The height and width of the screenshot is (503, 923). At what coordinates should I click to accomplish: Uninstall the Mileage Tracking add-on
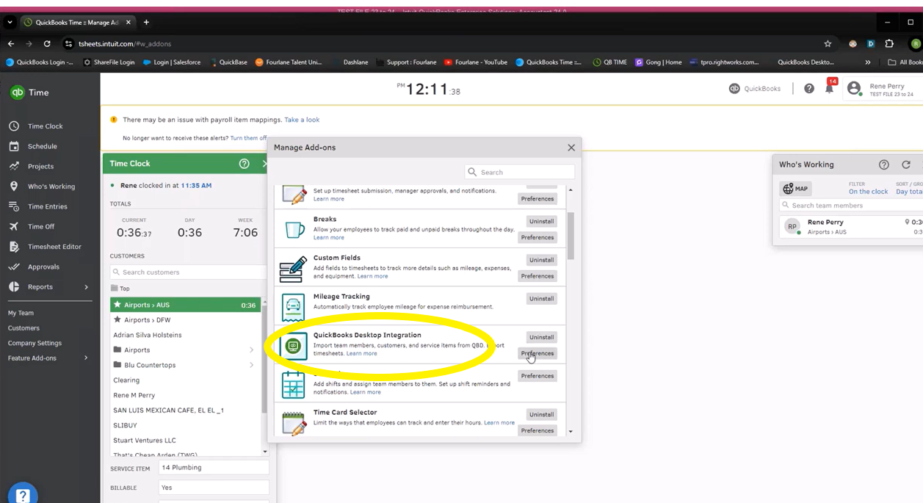tap(541, 299)
